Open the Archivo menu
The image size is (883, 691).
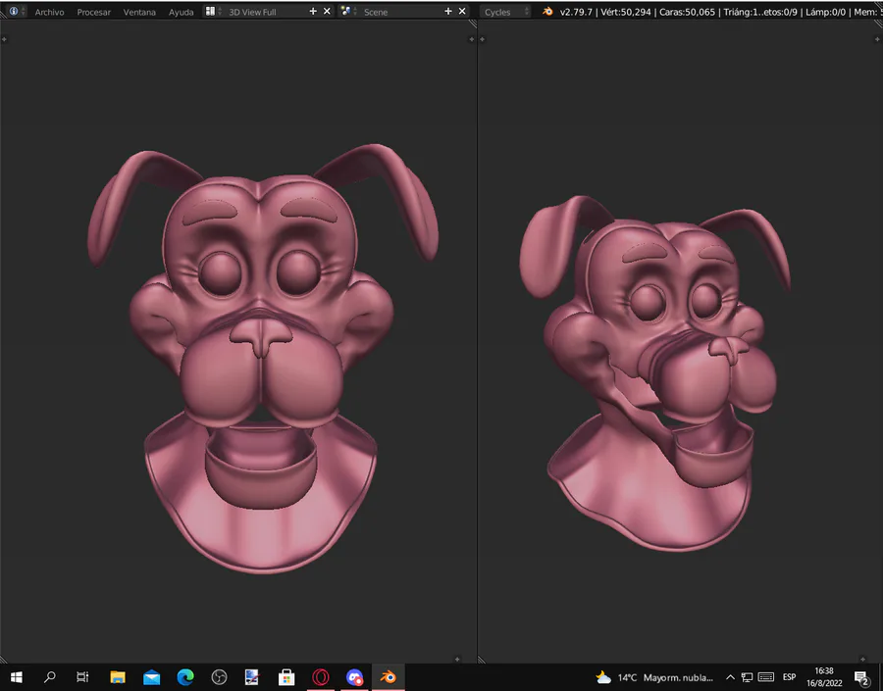point(50,12)
